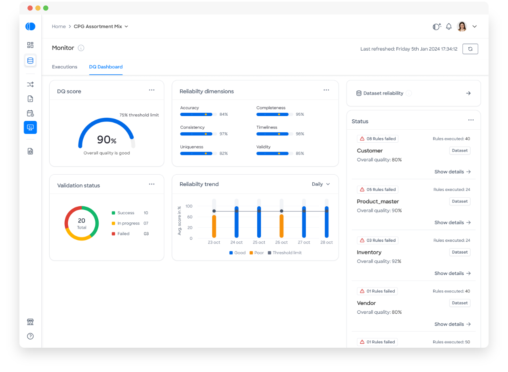The image size is (508, 372).
Task: Click the Dataset tag on Vendor card
Action: click(460, 303)
